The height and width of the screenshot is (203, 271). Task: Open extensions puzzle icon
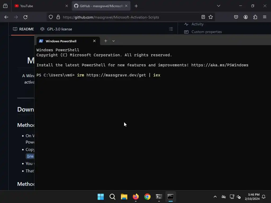coord(255,17)
